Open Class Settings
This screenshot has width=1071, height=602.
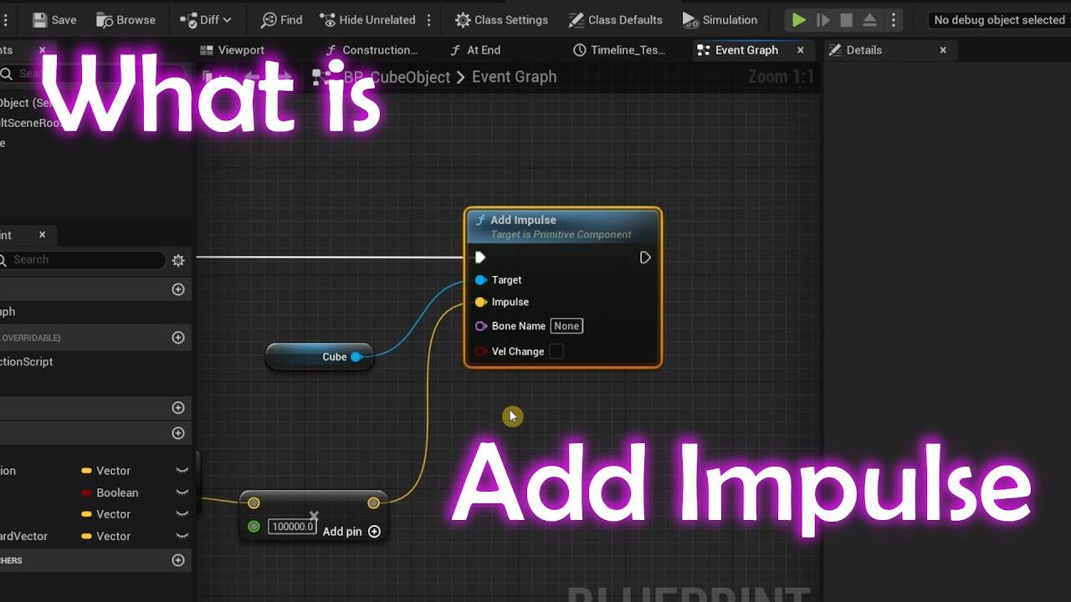click(501, 19)
